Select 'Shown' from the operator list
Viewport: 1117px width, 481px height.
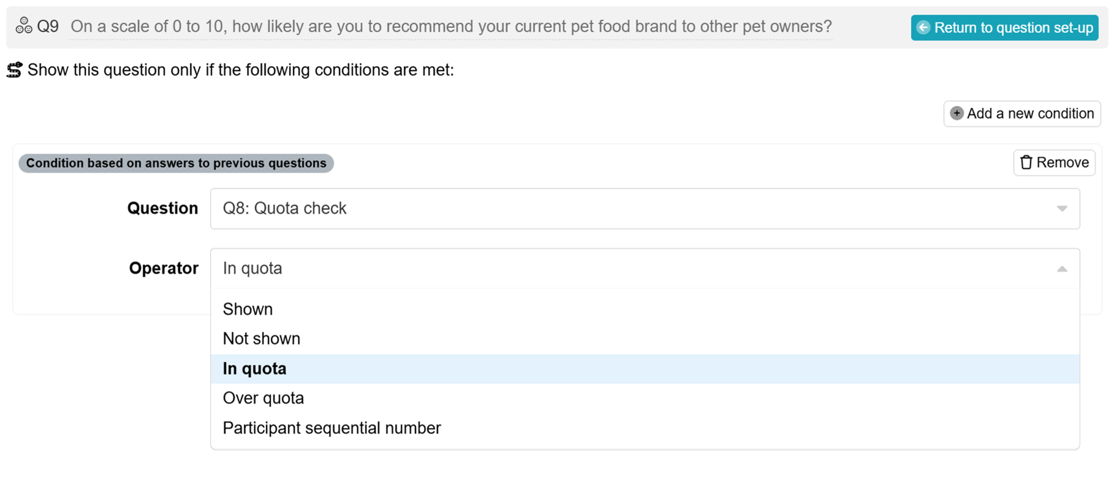click(x=248, y=309)
